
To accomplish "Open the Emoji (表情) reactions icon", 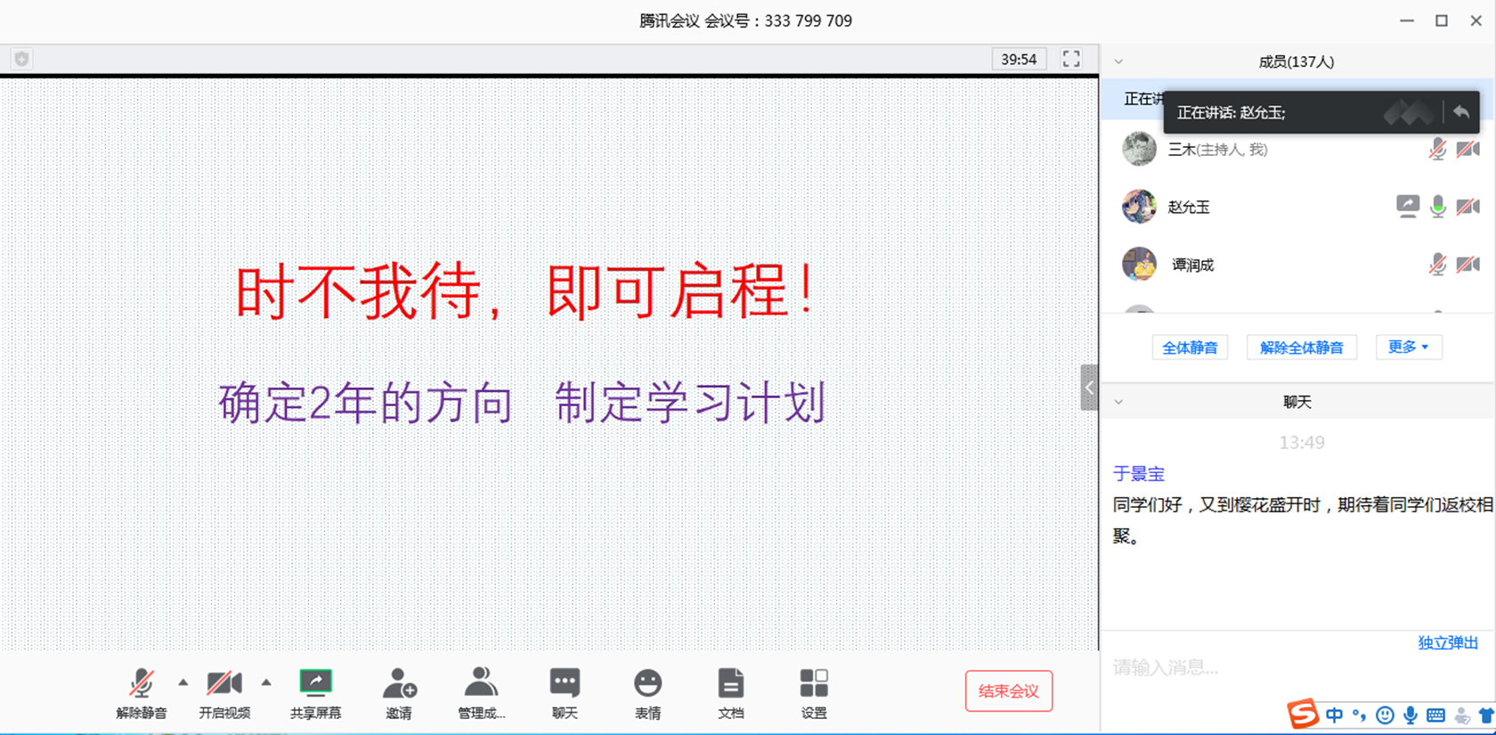I will coord(647,684).
